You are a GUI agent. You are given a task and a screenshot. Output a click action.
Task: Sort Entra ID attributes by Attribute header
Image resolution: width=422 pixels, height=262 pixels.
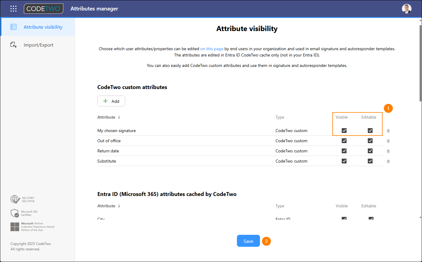point(107,206)
